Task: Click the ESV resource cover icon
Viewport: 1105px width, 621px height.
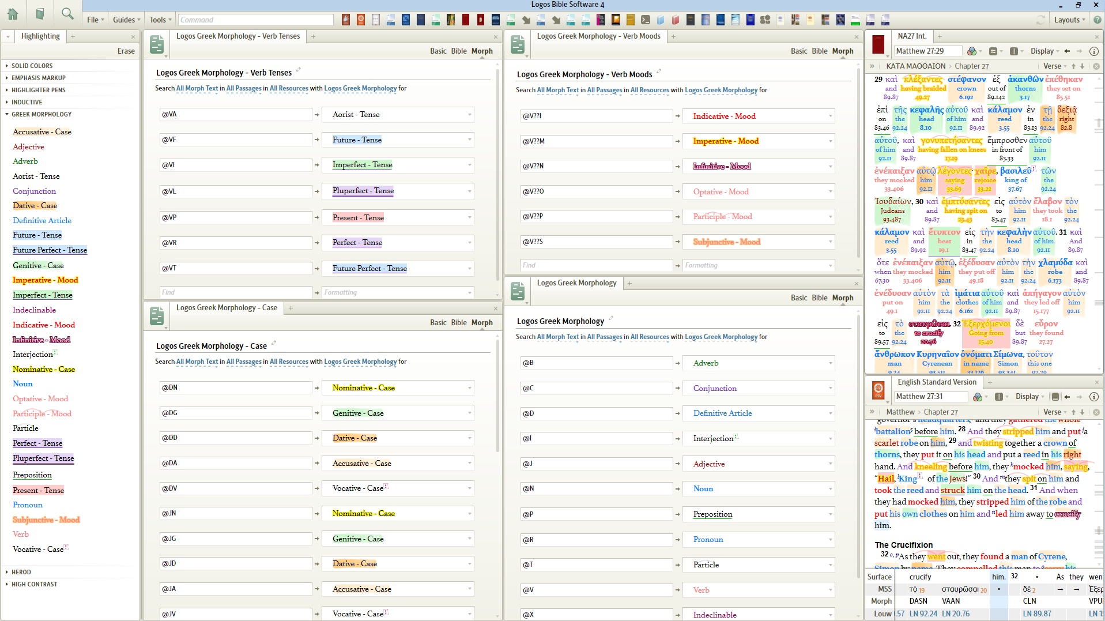Action: click(878, 390)
